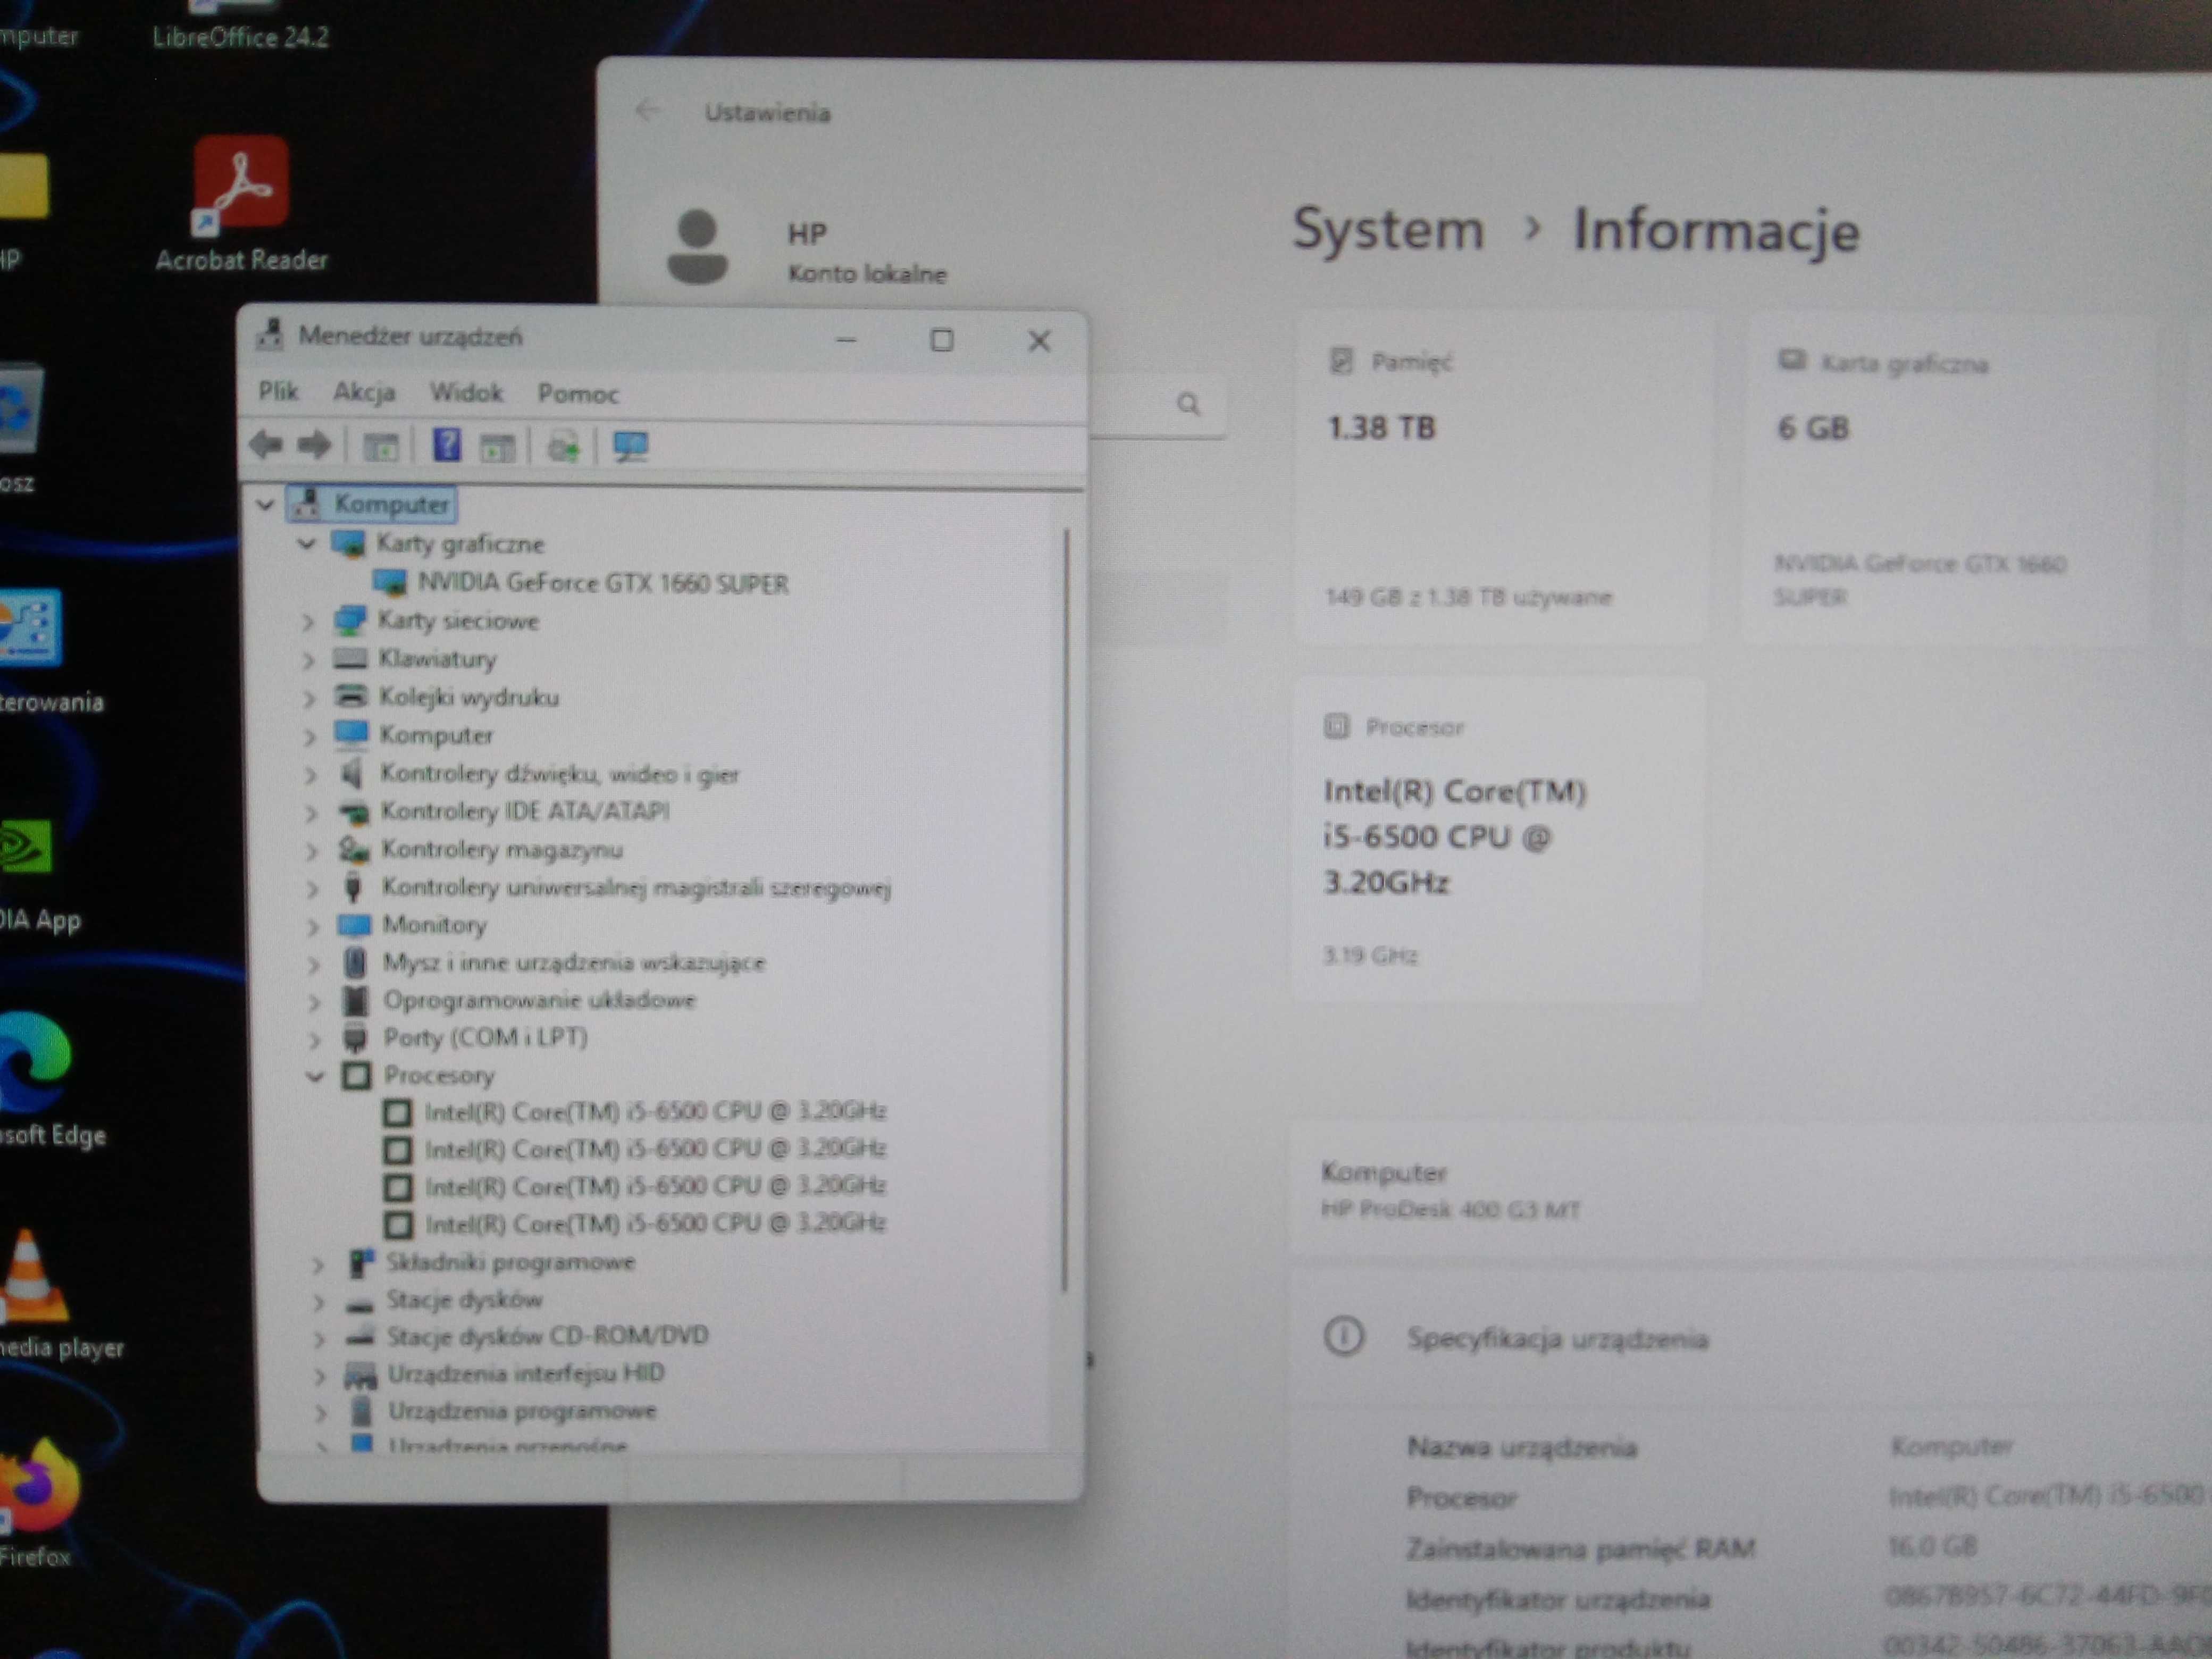This screenshot has height=1659, width=2212.
Task: Expand the Monitory category
Action: (x=312, y=926)
